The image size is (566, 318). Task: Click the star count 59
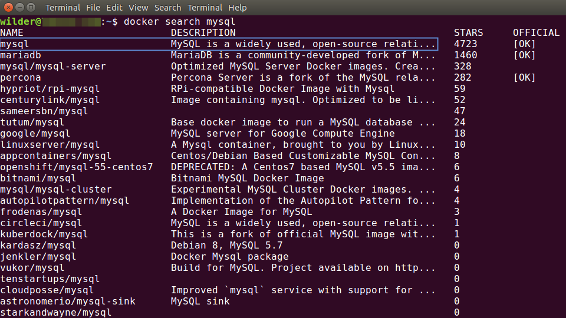[x=459, y=89]
